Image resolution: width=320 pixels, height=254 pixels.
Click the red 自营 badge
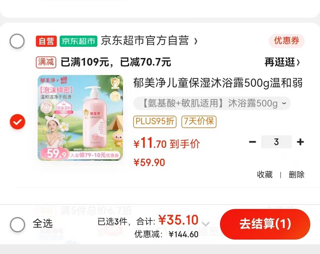click(x=46, y=41)
